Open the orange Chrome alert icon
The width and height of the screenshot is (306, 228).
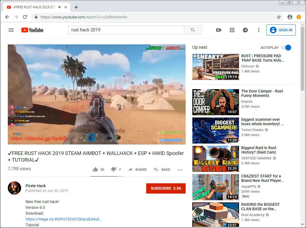(298, 17)
